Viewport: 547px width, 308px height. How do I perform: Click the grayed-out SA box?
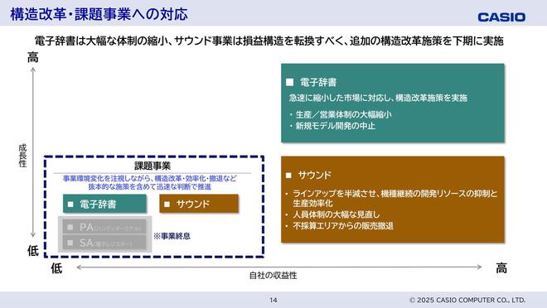click(x=104, y=243)
